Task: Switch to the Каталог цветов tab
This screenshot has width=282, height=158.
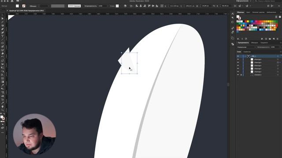Action: 259,12
